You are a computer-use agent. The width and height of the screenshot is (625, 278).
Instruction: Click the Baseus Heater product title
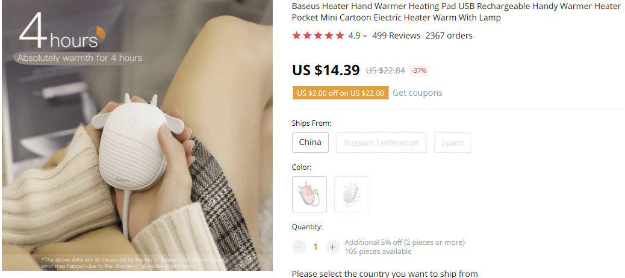point(456,11)
